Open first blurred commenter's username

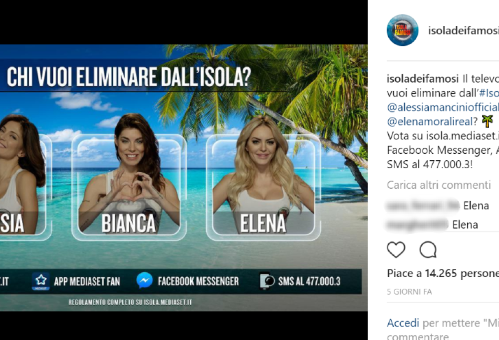423,206
